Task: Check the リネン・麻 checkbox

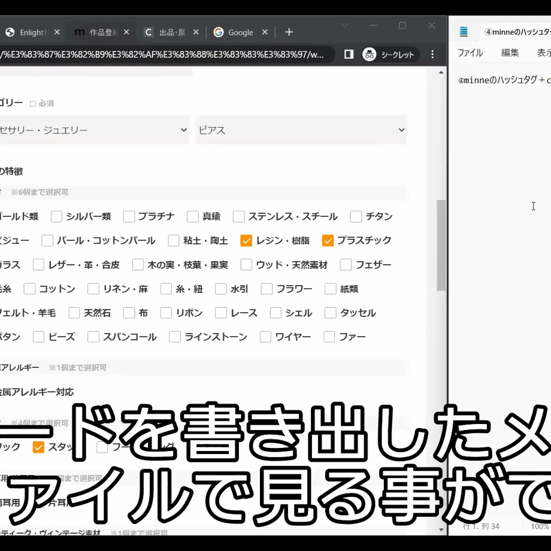Action: [x=93, y=289]
